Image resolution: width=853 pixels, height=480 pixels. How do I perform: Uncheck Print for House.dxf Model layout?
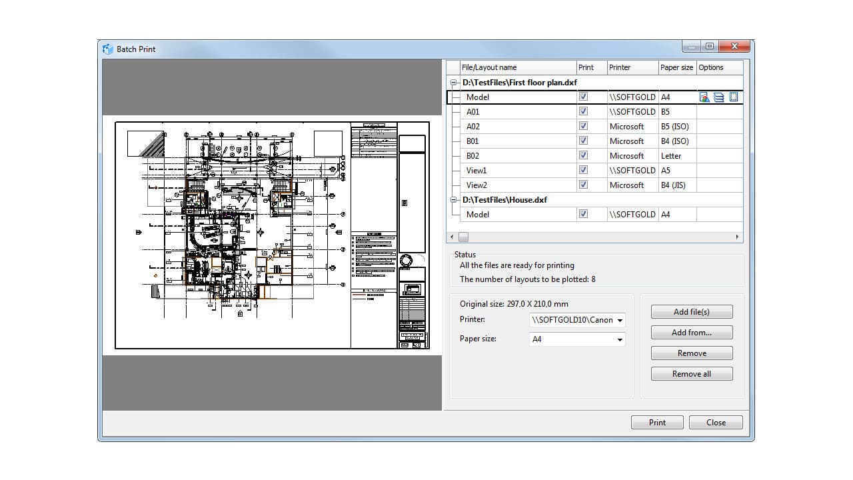point(583,214)
